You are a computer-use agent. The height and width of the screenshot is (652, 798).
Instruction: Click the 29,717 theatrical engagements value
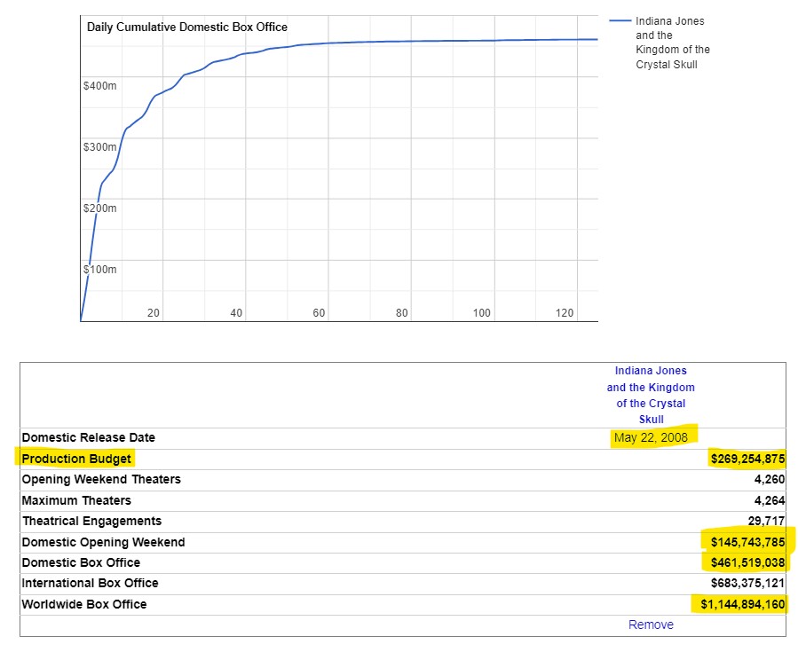click(x=765, y=521)
